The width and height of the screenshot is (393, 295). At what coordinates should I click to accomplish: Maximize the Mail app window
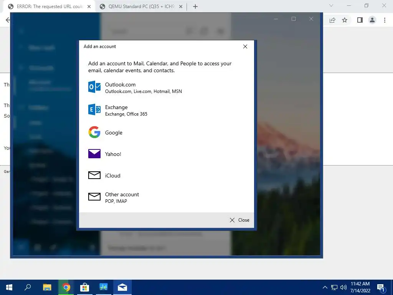(294, 19)
